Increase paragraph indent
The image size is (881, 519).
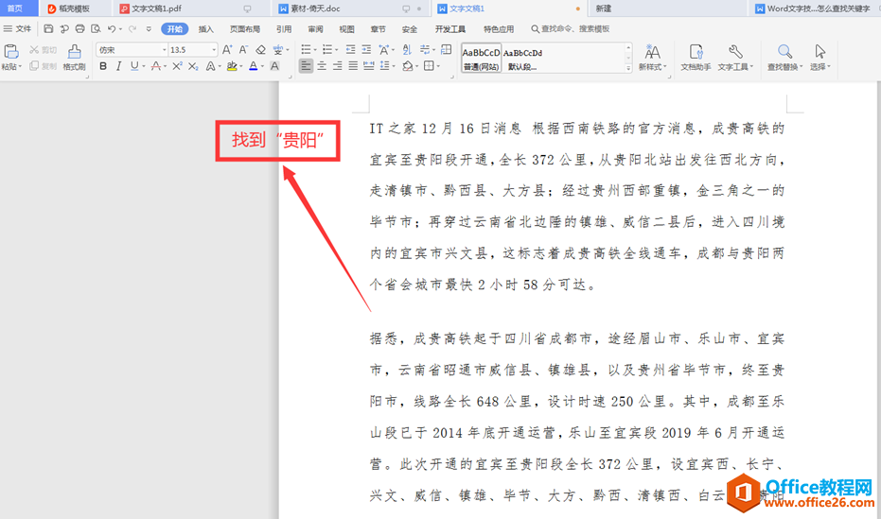click(366, 50)
